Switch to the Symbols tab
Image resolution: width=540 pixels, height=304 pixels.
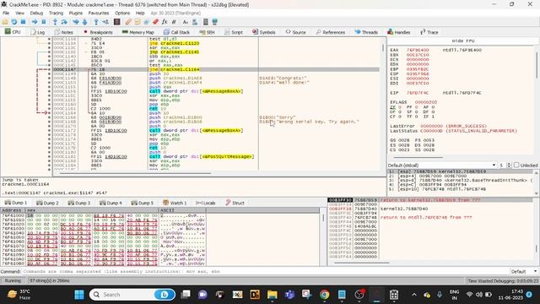click(263, 32)
